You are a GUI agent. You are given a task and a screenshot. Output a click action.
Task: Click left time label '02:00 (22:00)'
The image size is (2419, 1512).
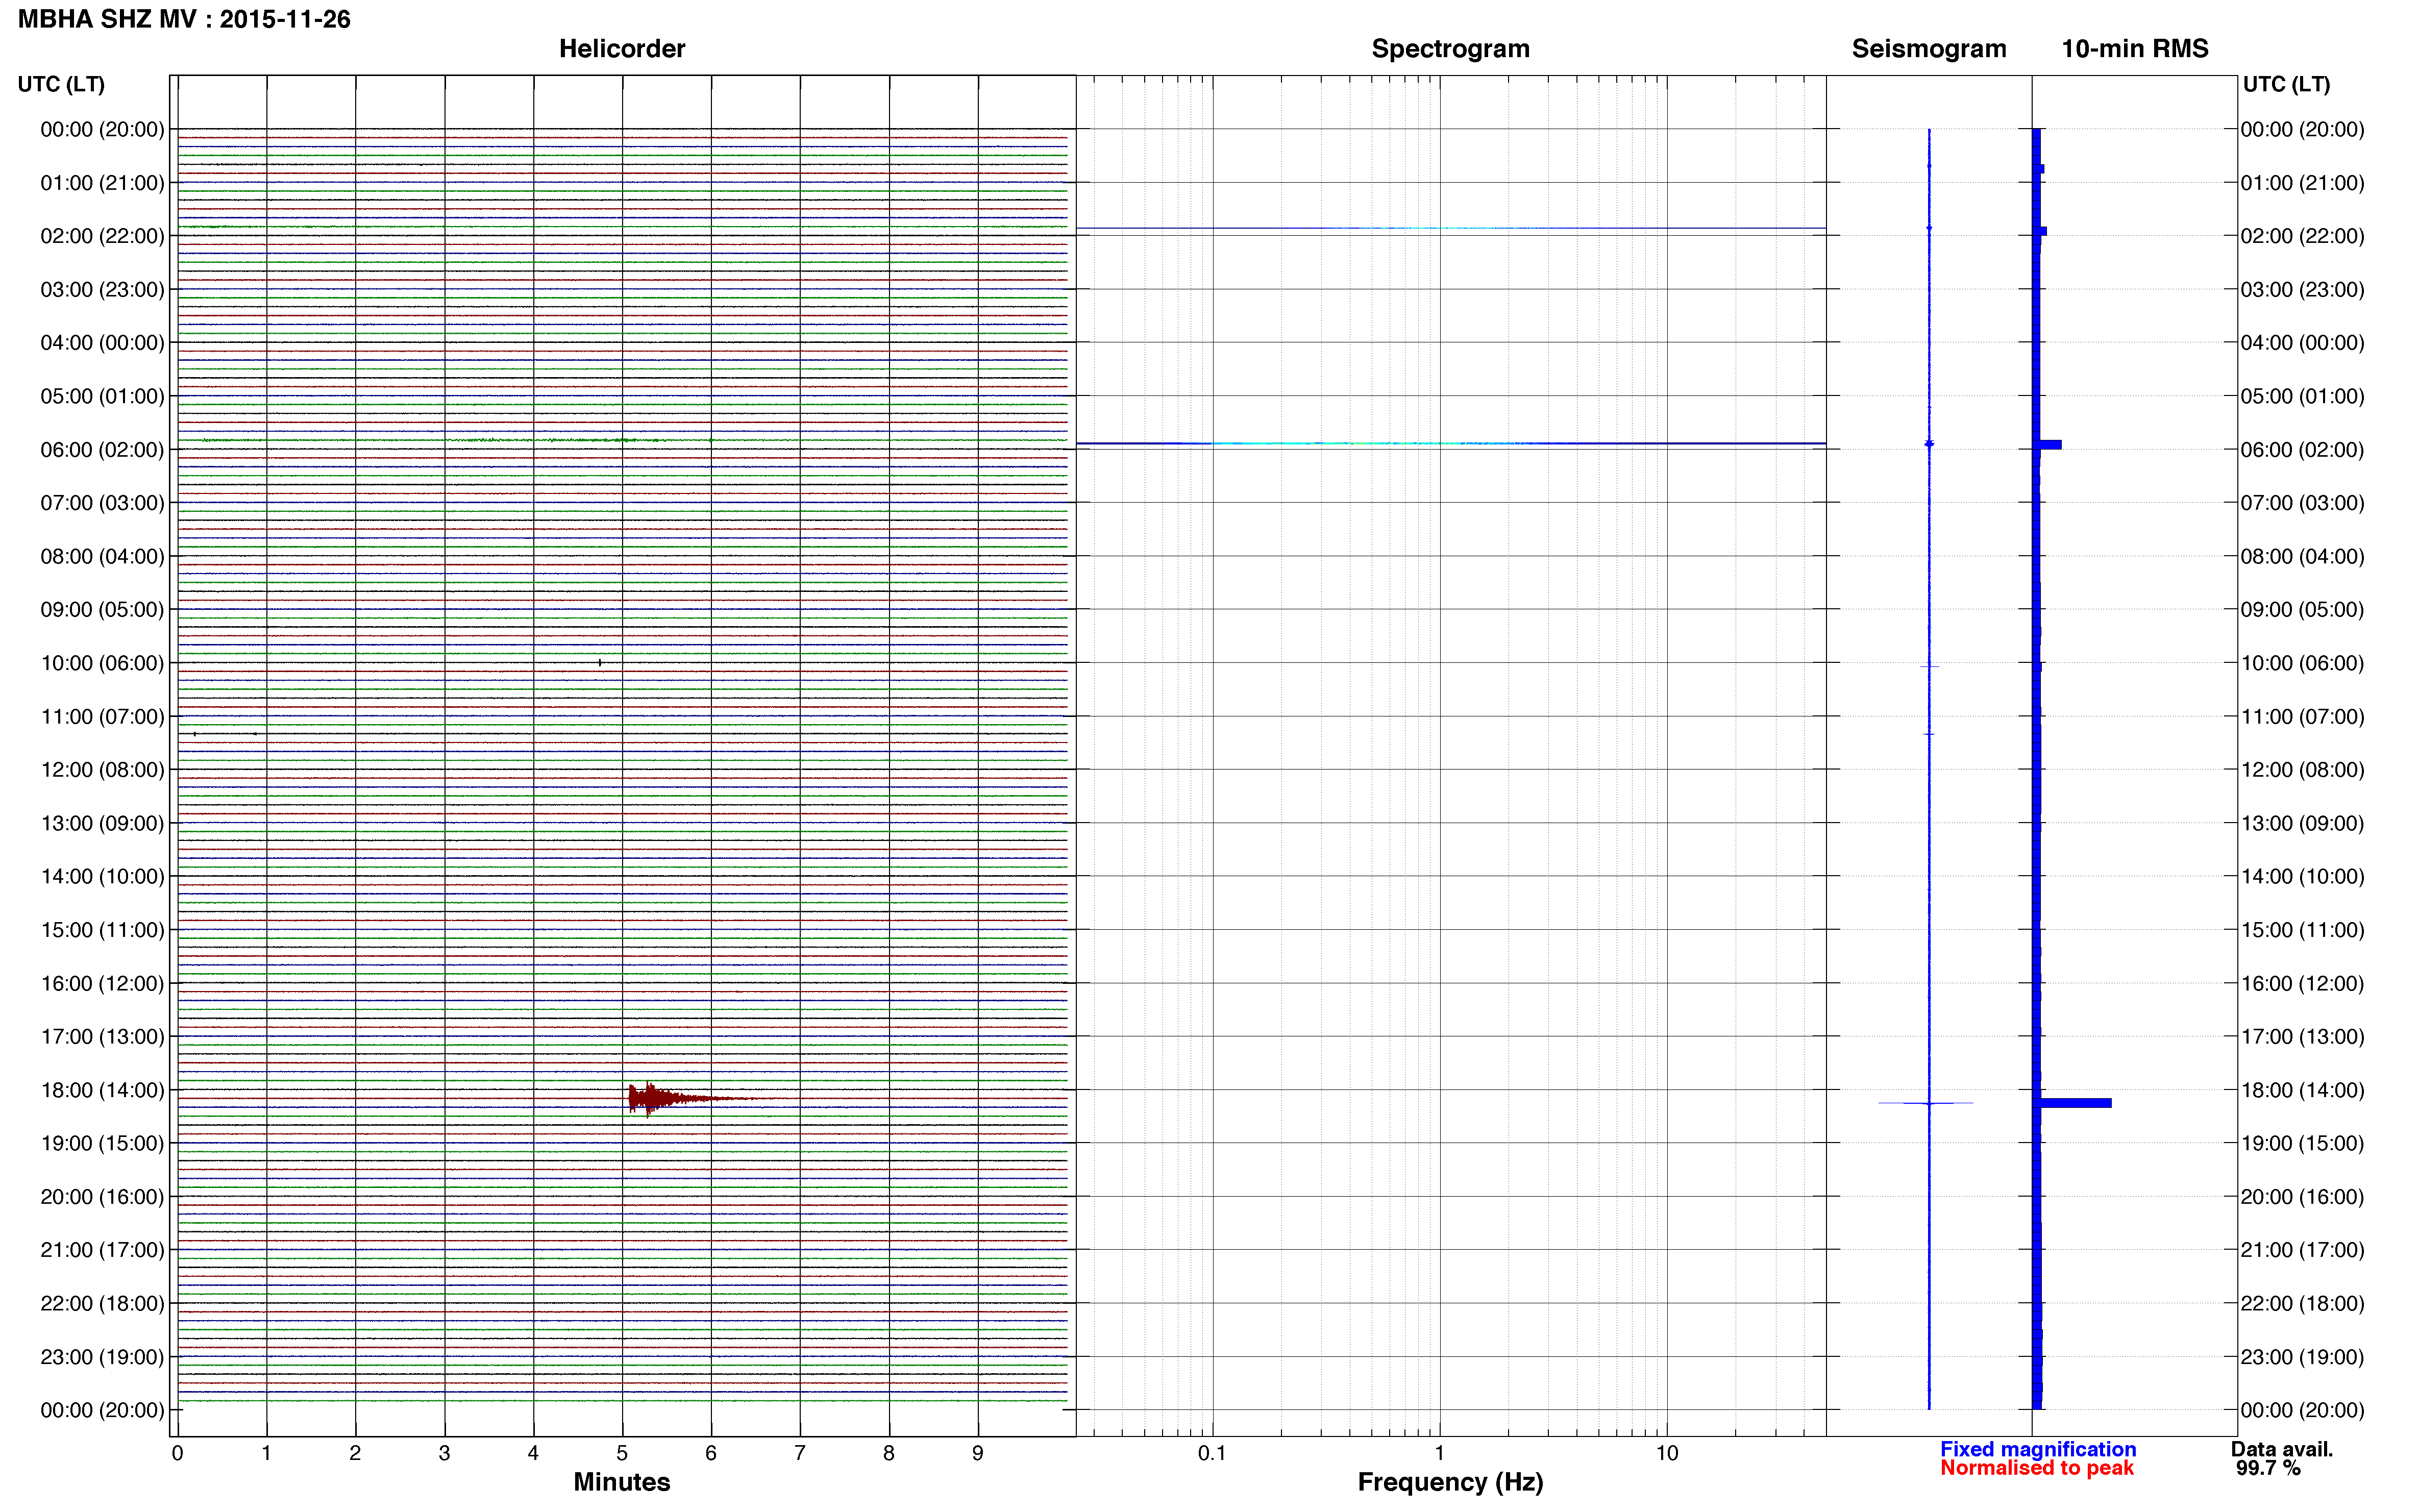[x=102, y=236]
